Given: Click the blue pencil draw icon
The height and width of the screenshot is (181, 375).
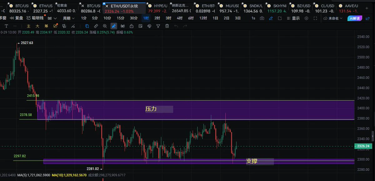Looking at the screenshot, I should 271,18.
